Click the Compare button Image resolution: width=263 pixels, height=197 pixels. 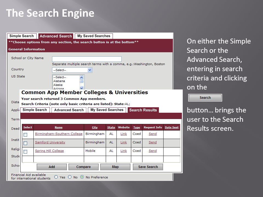[x=84, y=167]
